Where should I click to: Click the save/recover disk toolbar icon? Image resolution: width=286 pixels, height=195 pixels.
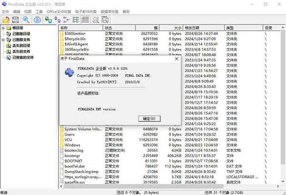point(15,19)
